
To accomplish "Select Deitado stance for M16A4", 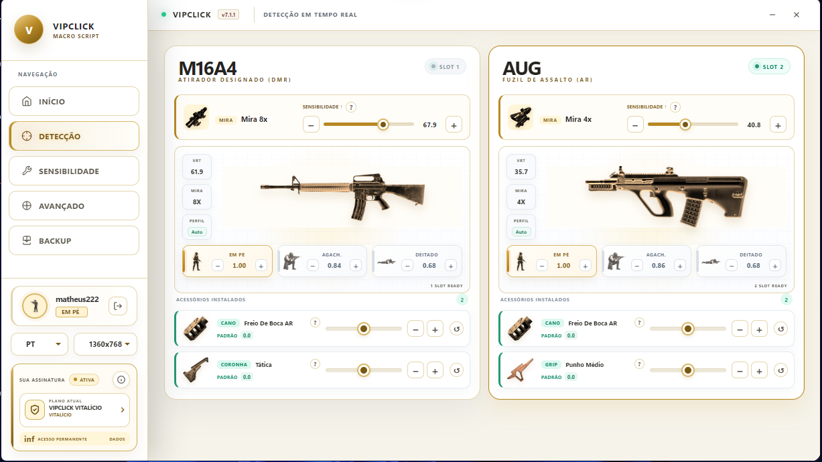I will (417, 260).
